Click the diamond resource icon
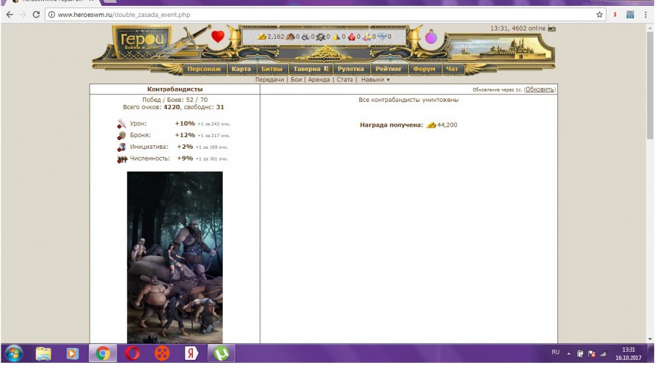 pyautogui.click(x=382, y=37)
